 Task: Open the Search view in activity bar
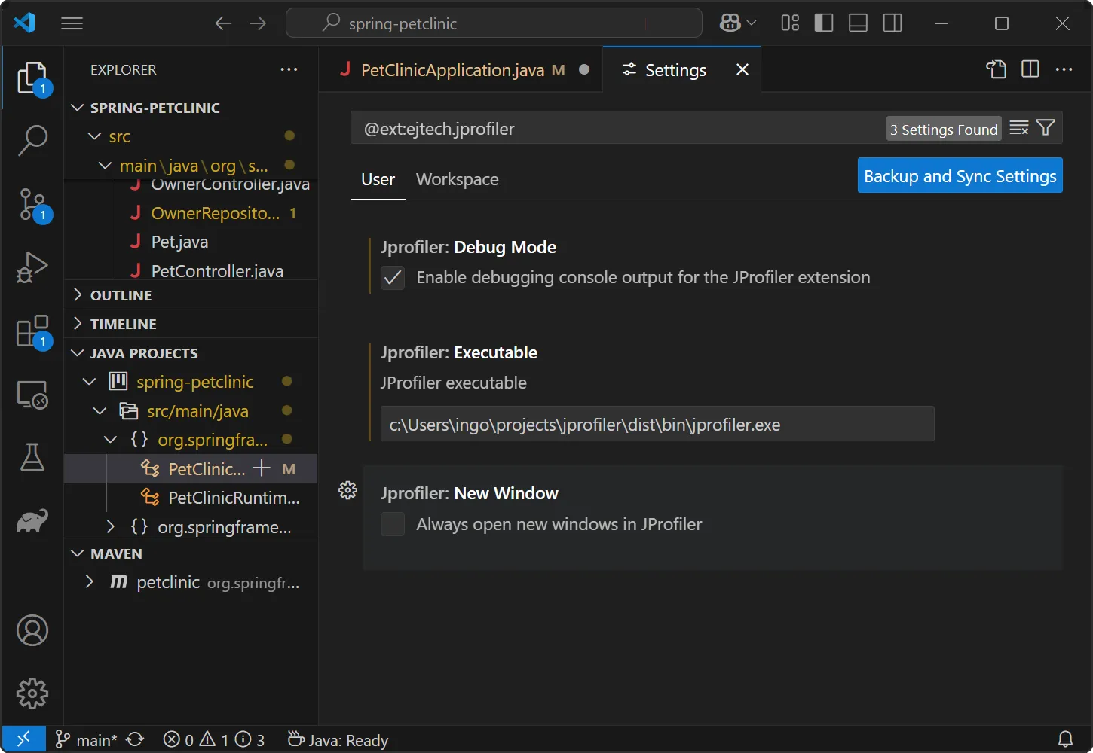pyautogui.click(x=32, y=140)
